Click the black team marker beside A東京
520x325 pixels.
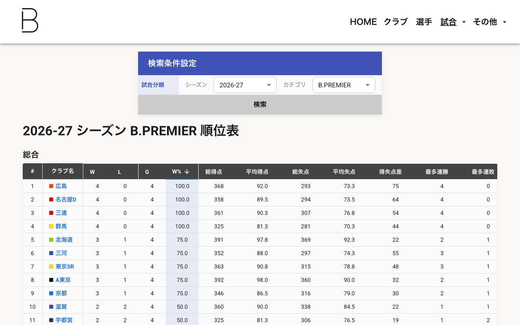pyautogui.click(x=51, y=280)
